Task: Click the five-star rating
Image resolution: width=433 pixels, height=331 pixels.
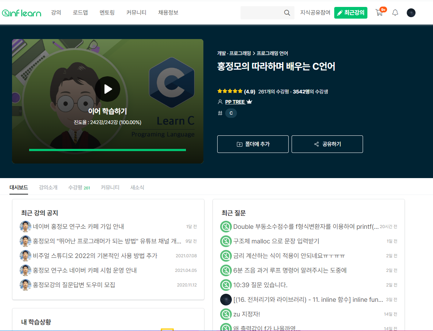Action: 230,91
